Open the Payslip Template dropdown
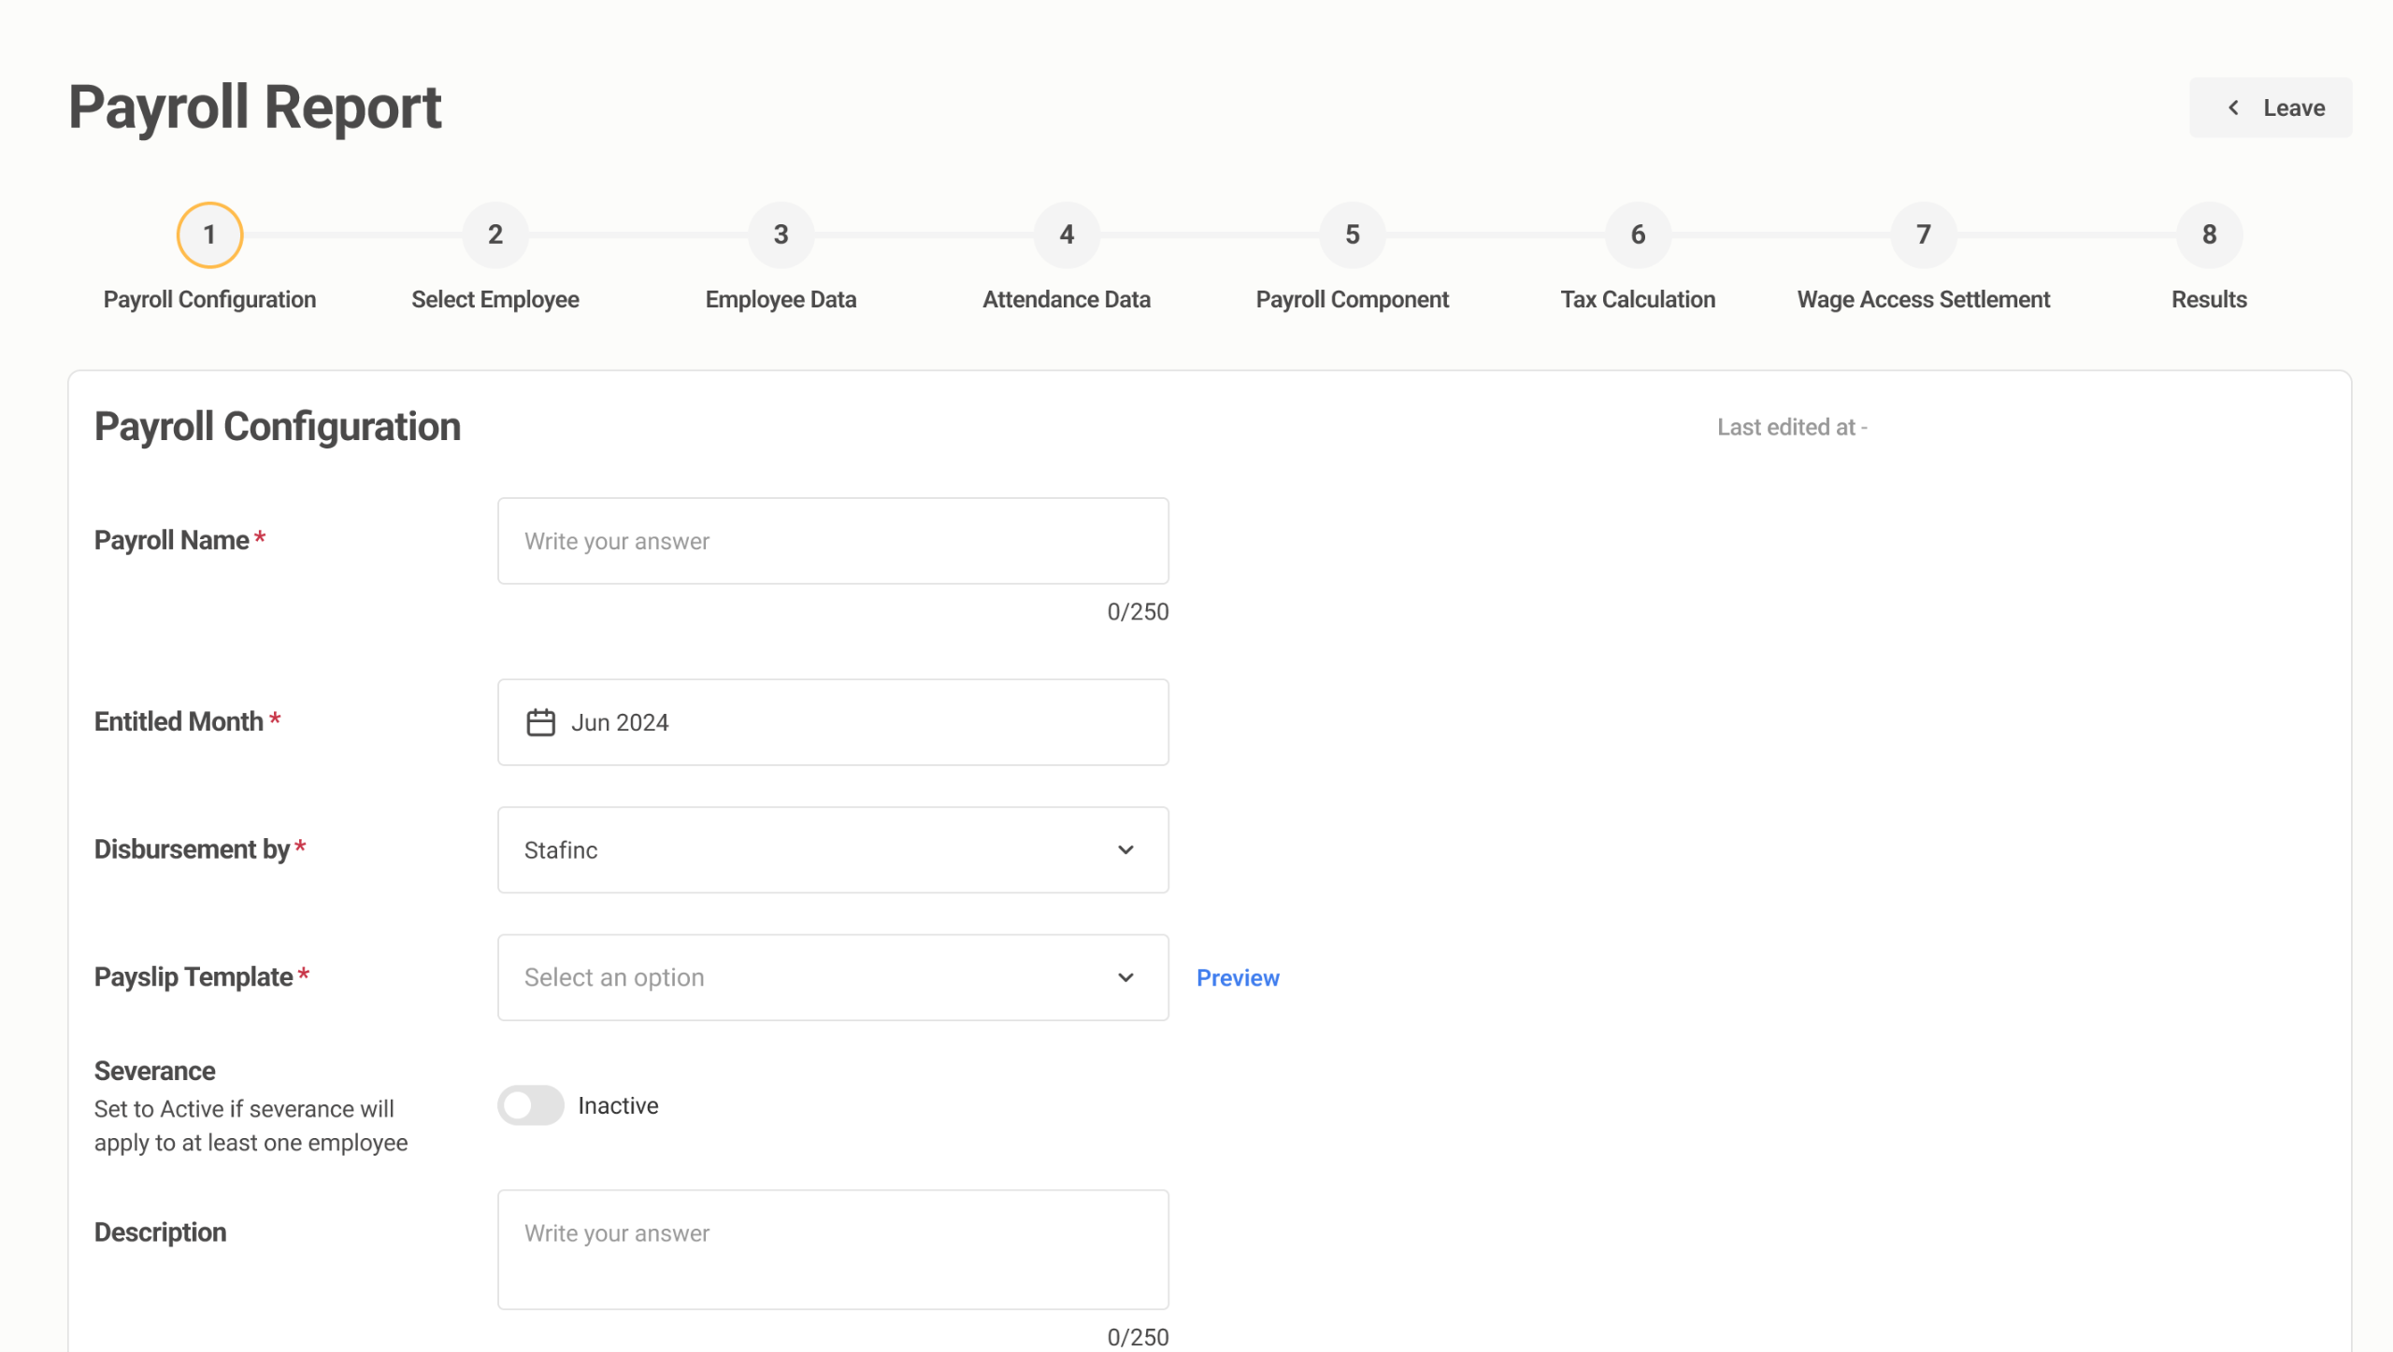2393x1352 pixels. coord(832,977)
